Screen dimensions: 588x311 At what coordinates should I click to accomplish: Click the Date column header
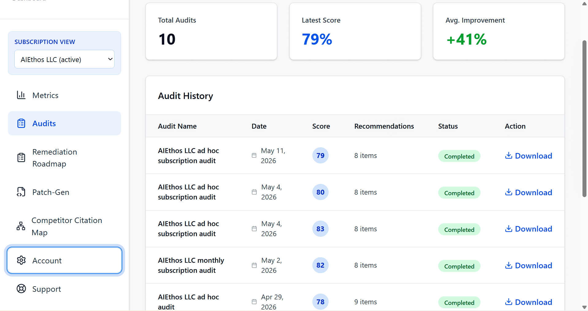(259, 126)
